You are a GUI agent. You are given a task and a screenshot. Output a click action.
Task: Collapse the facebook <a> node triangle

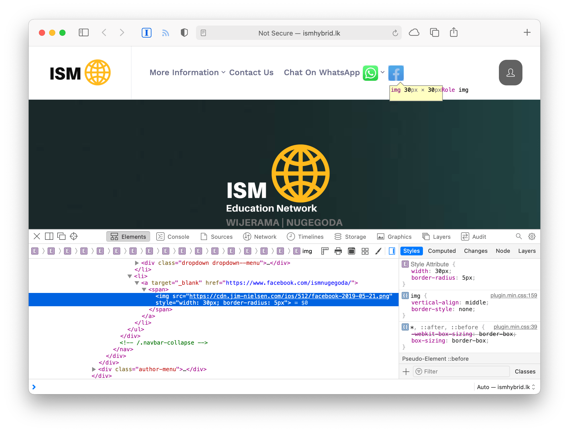[x=137, y=283]
